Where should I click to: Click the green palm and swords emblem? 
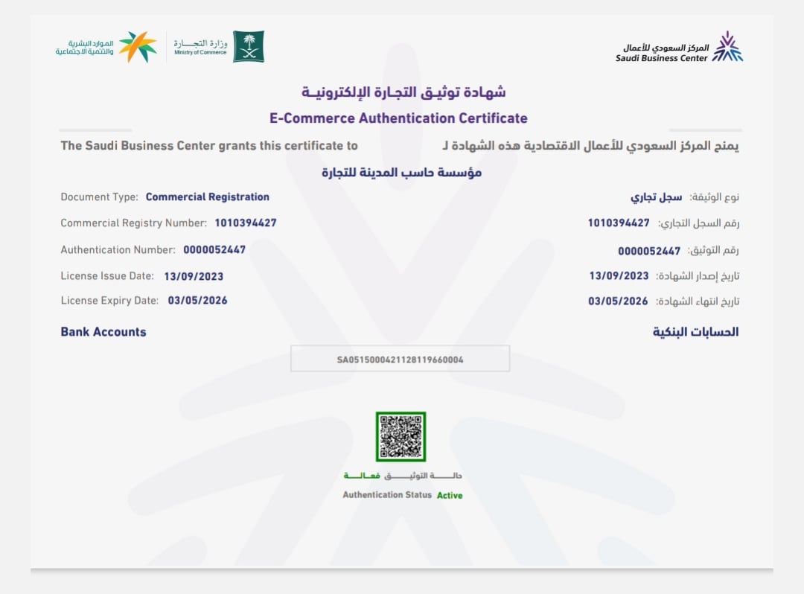pyautogui.click(x=248, y=46)
